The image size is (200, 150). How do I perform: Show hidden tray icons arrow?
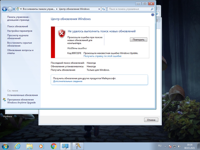[x=165, y=146]
